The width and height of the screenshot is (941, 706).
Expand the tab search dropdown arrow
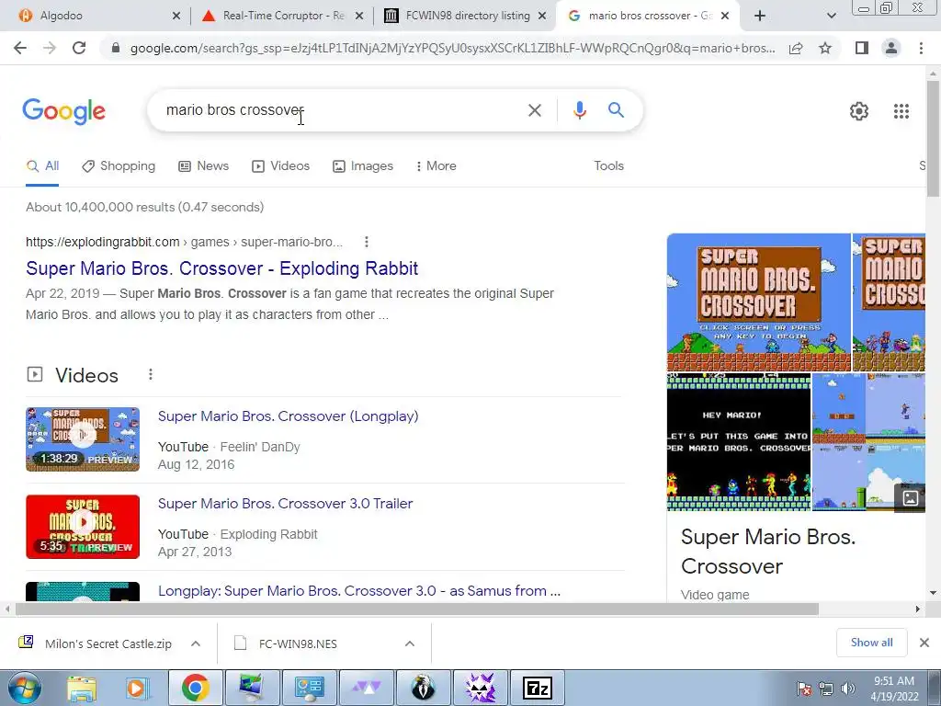pos(831,16)
